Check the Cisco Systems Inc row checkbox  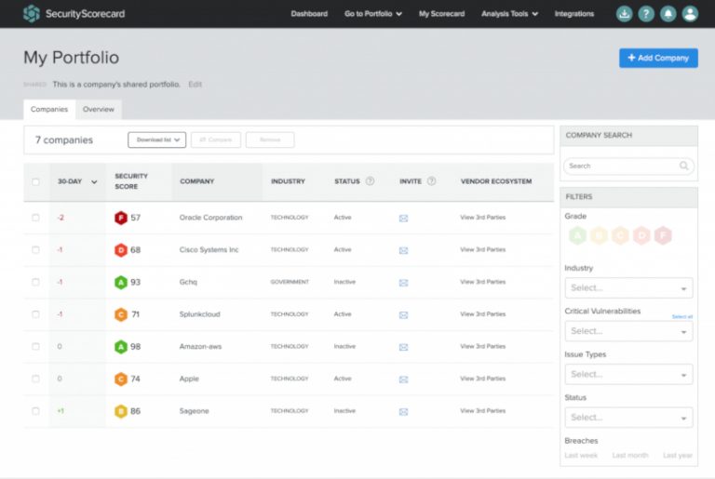pos(35,250)
